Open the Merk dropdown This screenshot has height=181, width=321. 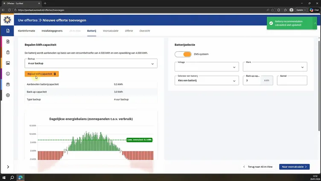274,67
